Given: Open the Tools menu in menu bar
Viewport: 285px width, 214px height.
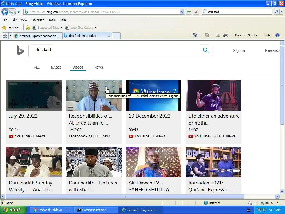Looking at the screenshot, I should click(52, 20).
